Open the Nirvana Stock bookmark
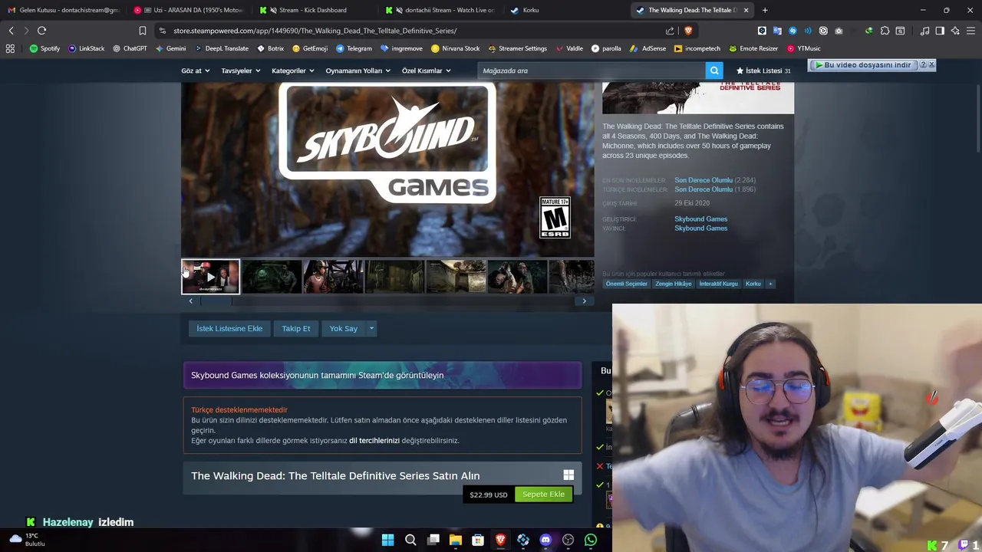 pos(455,48)
